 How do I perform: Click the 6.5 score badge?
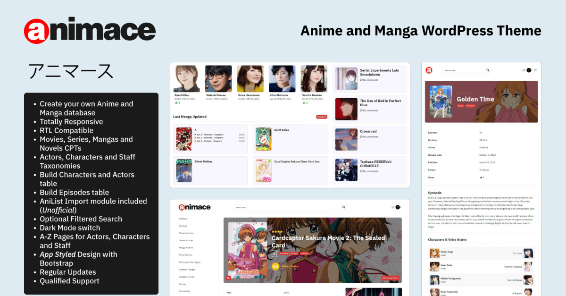tap(275, 266)
